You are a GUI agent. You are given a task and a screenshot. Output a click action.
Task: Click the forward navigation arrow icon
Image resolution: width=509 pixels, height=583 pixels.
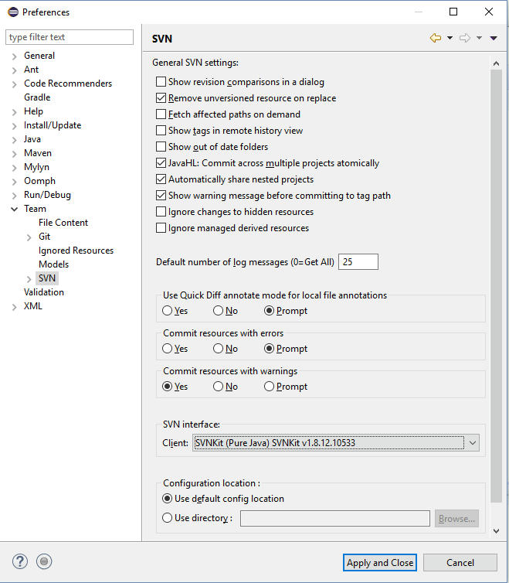click(465, 38)
